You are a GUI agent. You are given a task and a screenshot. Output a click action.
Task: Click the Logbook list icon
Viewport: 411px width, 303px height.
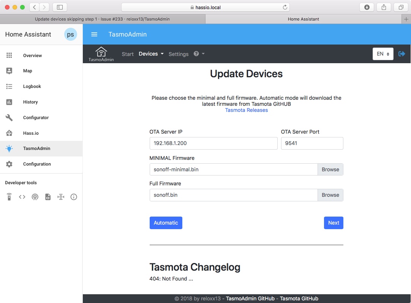tap(9, 86)
